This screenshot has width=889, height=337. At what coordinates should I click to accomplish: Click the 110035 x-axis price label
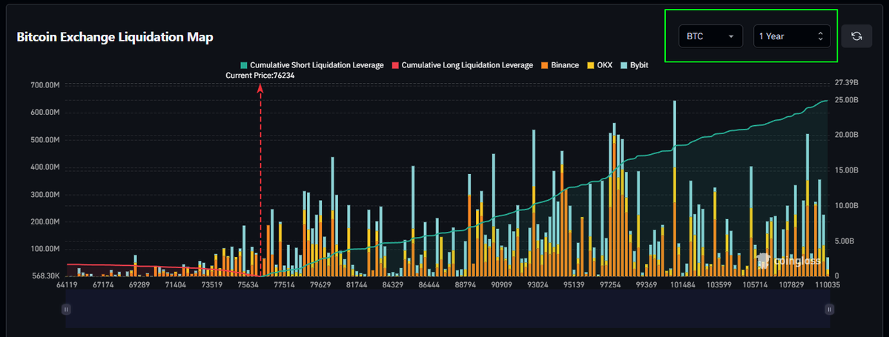pos(829,285)
